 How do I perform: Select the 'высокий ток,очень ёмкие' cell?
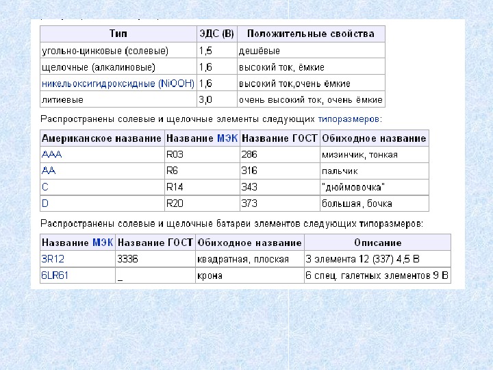tap(312, 84)
